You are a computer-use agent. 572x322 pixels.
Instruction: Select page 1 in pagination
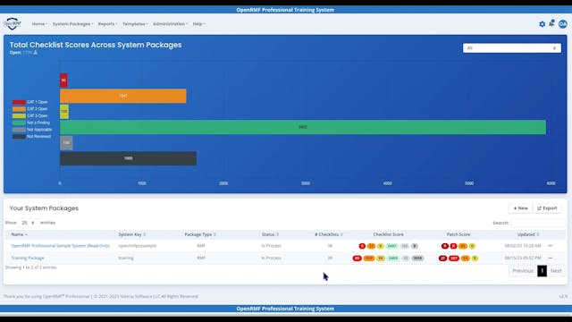point(542,271)
